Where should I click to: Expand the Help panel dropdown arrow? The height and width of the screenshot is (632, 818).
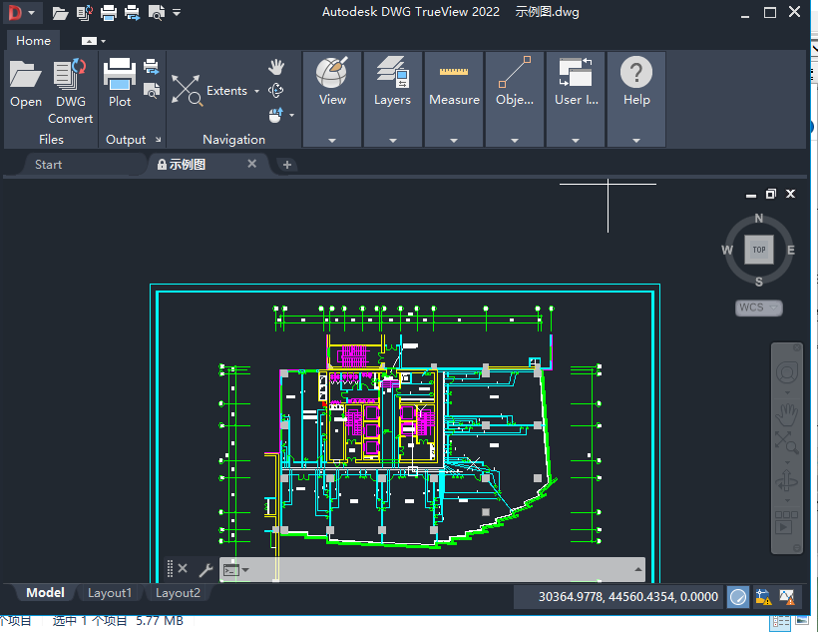(x=636, y=141)
